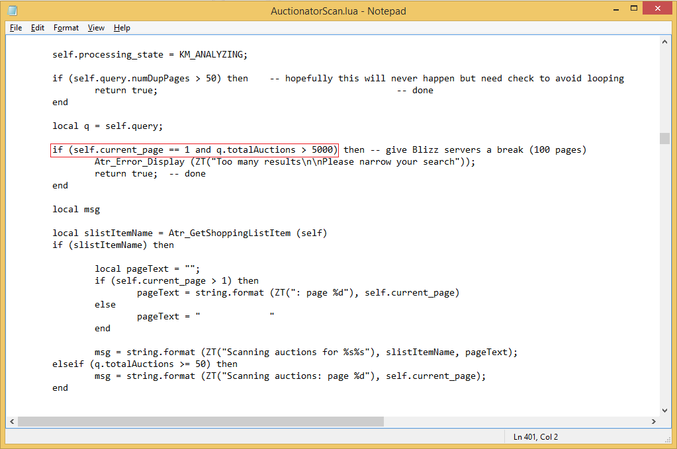The width and height of the screenshot is (677, 449).
Task: Click the horizontal scrollbar left arrow
Action: (x=12, y=421)
